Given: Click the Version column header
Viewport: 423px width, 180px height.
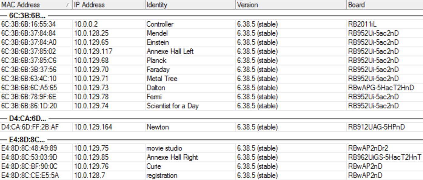Looking at the screenshot, I should [247, 5].
